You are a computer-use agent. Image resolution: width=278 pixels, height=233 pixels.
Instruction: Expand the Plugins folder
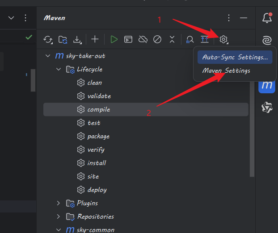point(59,203)
